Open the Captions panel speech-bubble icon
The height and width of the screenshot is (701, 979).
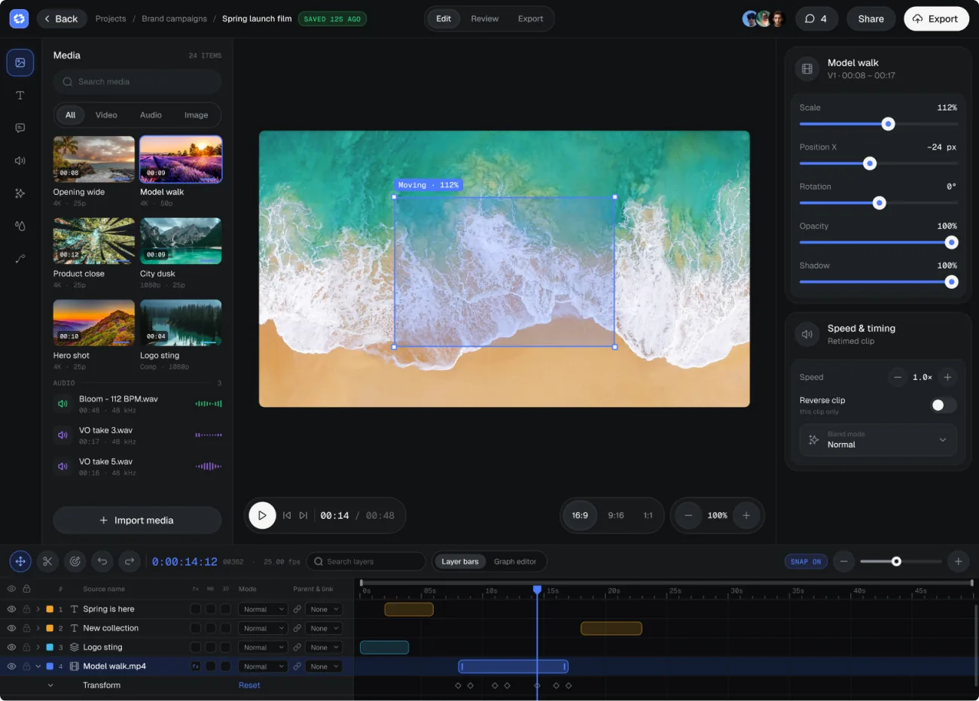[x=20, y=128]
